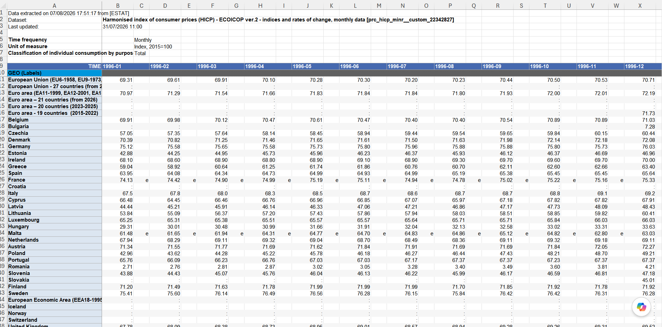Select the 'Unit of measure' cell
This screenshot has height=327, width=662.
click(55, 46)
